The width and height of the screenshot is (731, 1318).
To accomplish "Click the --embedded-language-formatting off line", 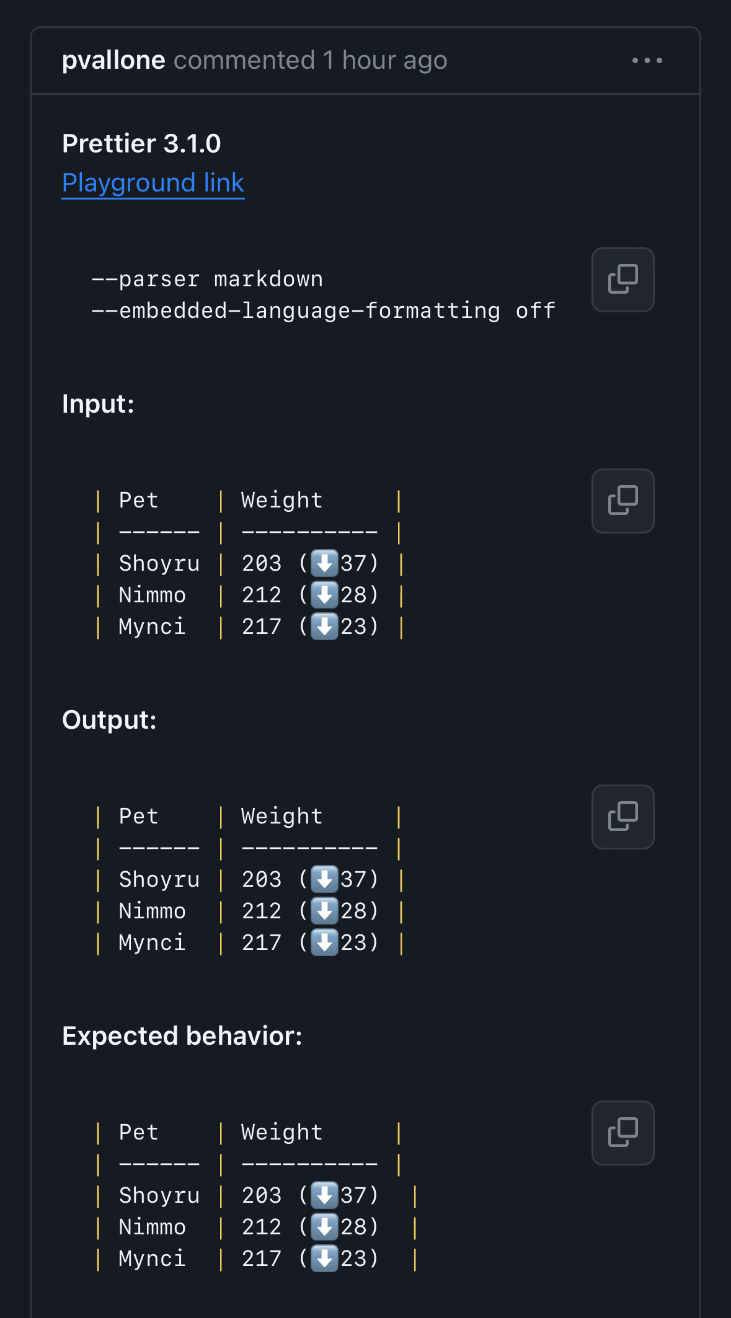I will 324,310.
